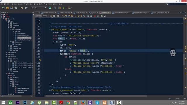Expand the config folder node
Viewport: 187px width, 105px height.
pyautogui.click(x=6, y=55)
